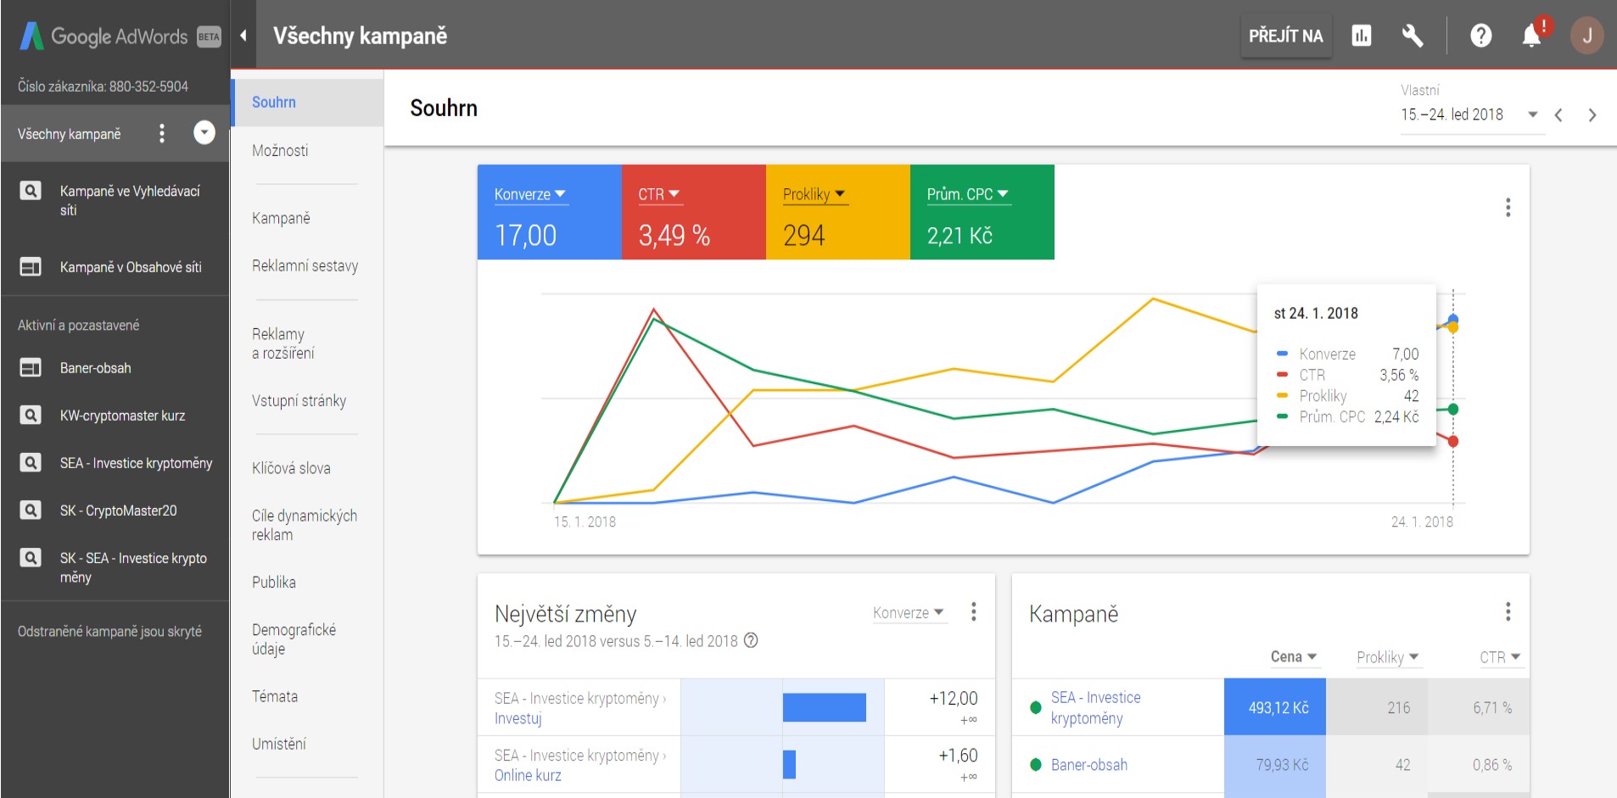Open the user account avatar J

(1586, 36)
